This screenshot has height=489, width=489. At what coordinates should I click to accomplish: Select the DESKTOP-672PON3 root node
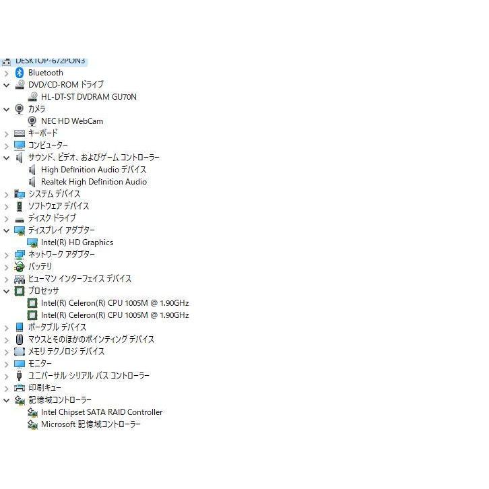(51, 61)
